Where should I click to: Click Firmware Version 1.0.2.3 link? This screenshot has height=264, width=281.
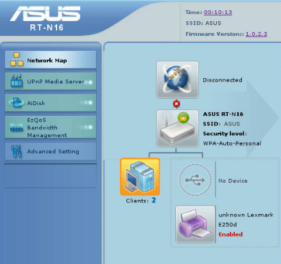(x=256, y=34)
